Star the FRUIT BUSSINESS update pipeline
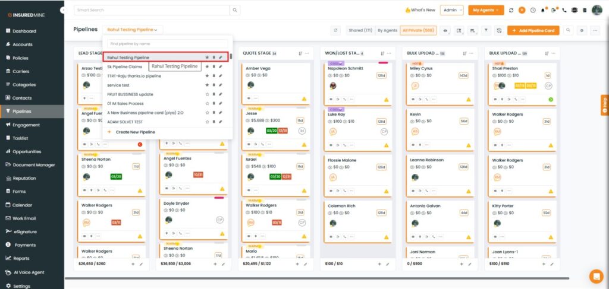Viewport: 609px width, 289px height. coord(207,94)
